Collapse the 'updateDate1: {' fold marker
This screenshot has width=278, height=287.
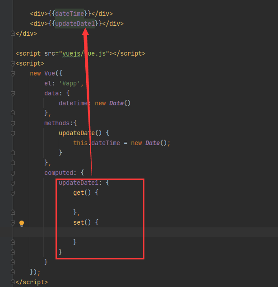(13, 183)
